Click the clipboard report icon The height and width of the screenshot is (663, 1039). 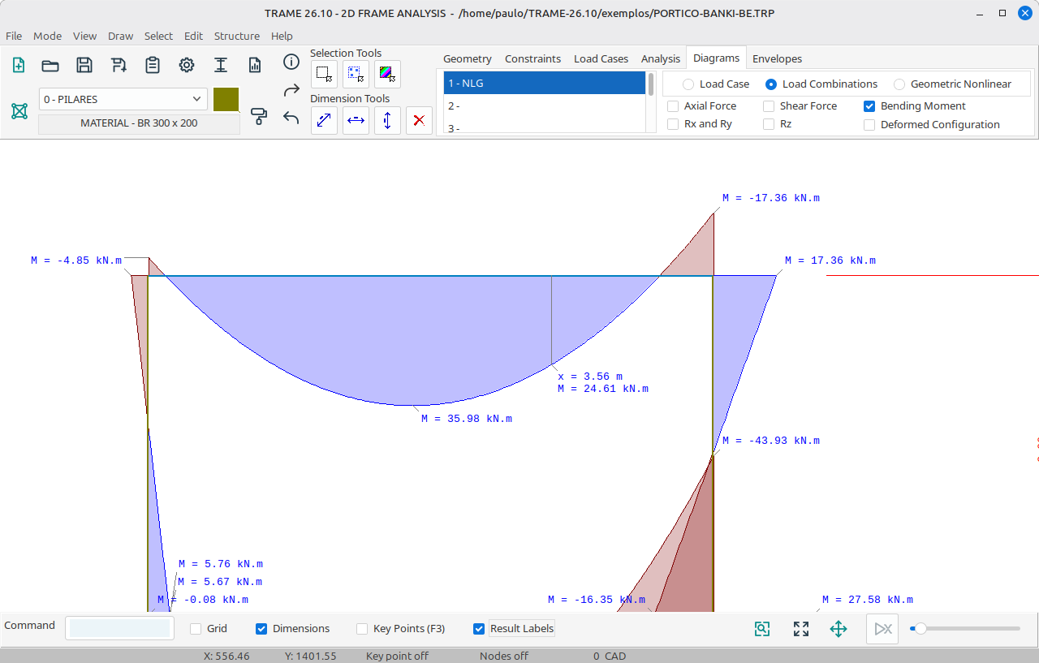coord(153,66)
